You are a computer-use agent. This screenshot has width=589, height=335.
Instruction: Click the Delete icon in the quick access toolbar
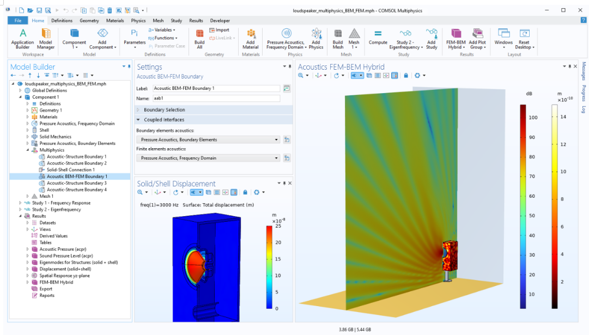click(x=110, y=10)
